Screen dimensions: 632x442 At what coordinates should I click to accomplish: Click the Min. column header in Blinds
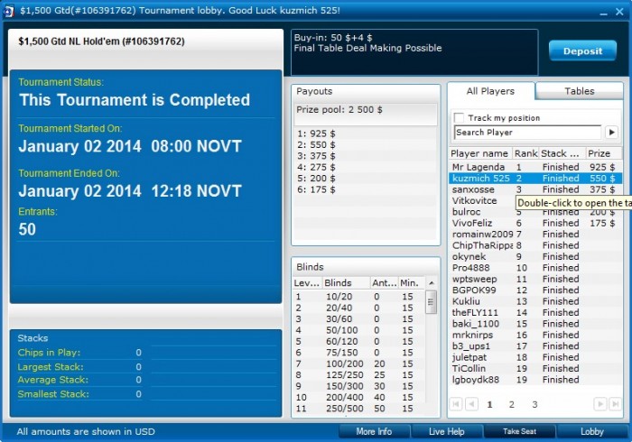click(412, 283)
